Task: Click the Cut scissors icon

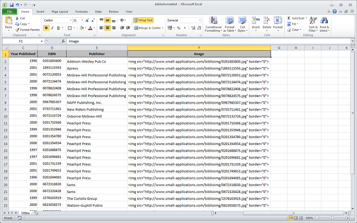Action: coord(17,18)
